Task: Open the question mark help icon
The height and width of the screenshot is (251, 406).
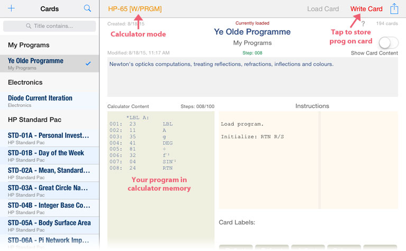Action: pyautogui.click(x=363, y=24)
